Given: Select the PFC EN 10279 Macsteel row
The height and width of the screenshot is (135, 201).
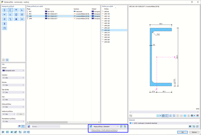Looking at the screenshot, I should 63,12.
